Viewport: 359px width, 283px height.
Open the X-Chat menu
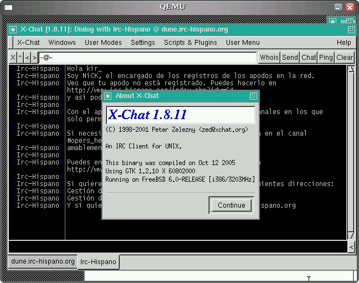pos(28,43)
